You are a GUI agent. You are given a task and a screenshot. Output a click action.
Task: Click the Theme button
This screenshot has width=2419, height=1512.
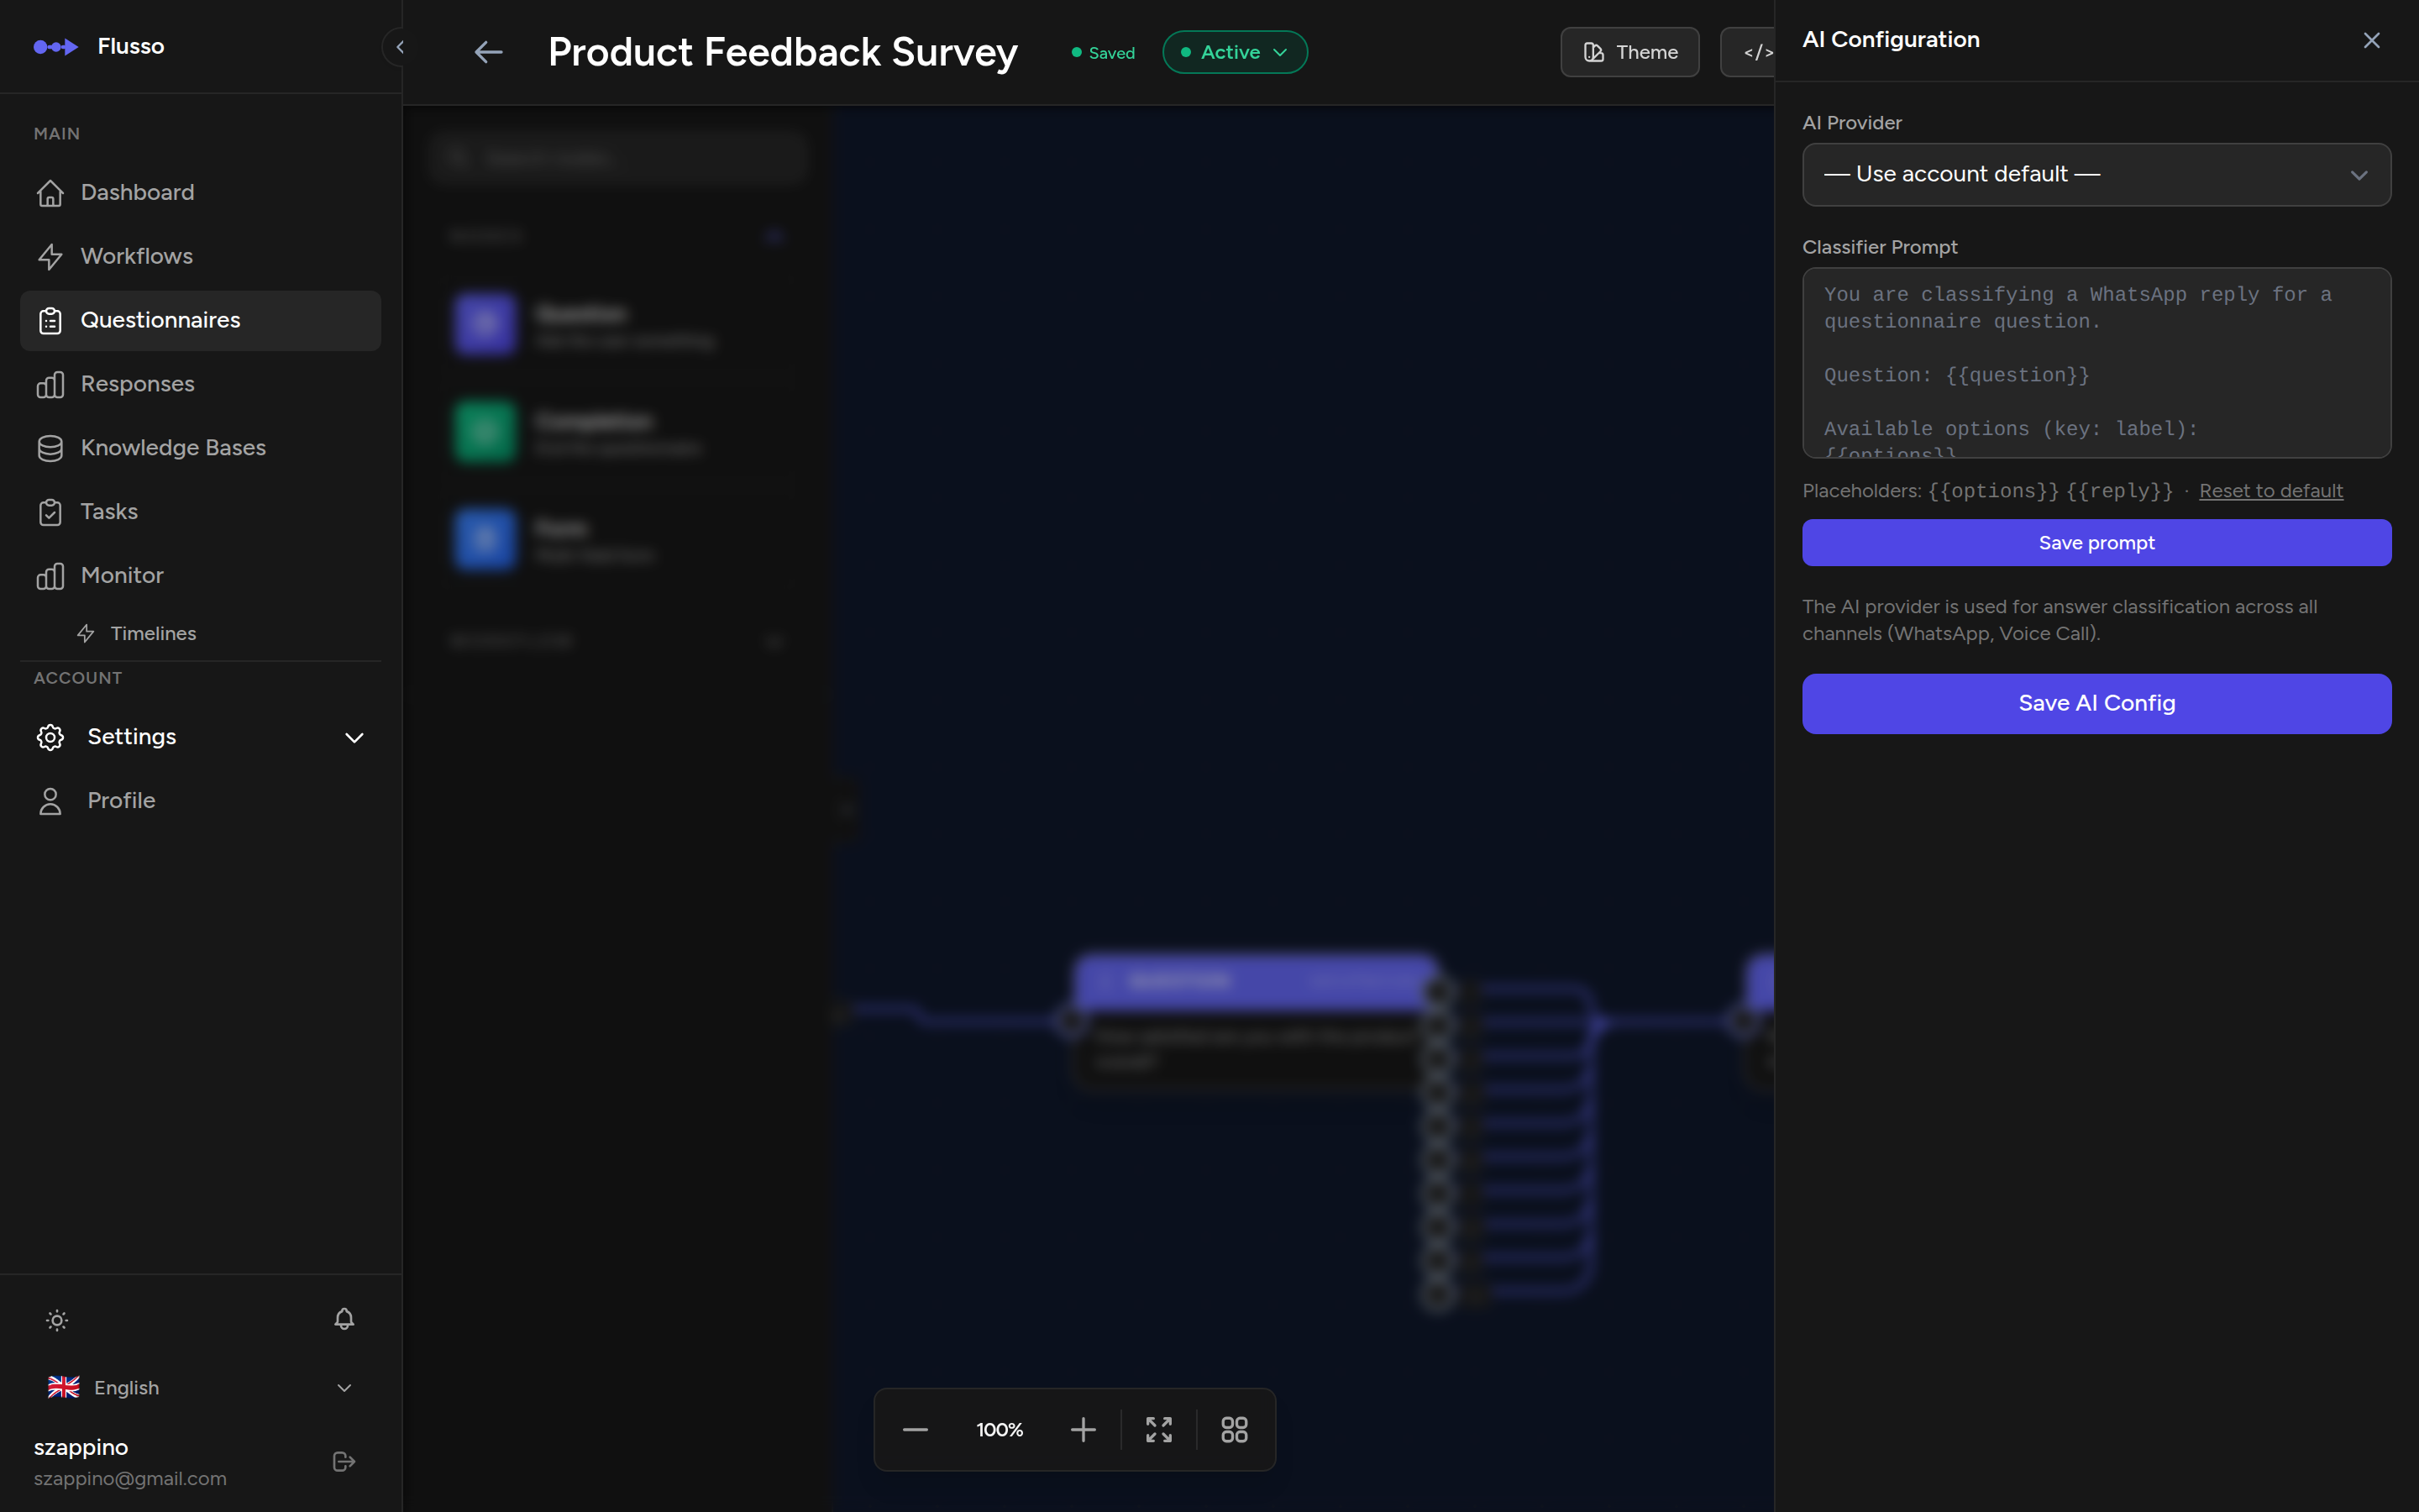[1629, 52]
